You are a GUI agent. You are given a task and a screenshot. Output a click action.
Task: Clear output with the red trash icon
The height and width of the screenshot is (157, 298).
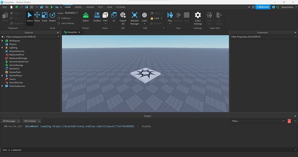tap(289, 121)
